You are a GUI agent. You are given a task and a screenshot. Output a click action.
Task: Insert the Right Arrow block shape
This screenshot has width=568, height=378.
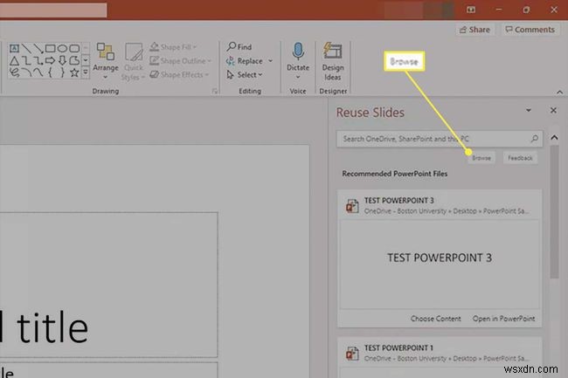(x=51, y=60)
